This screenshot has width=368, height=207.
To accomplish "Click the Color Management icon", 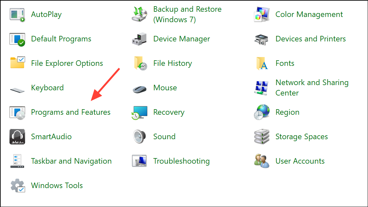I will tap(262, 15).
